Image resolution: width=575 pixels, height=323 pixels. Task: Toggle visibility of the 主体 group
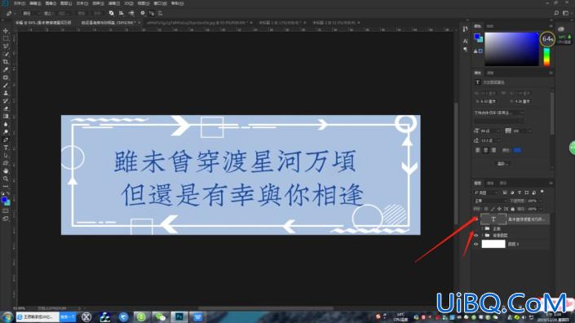pos(476,228)
